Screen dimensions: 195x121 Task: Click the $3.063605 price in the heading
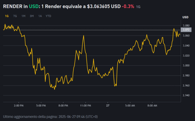tap(98, 6)
